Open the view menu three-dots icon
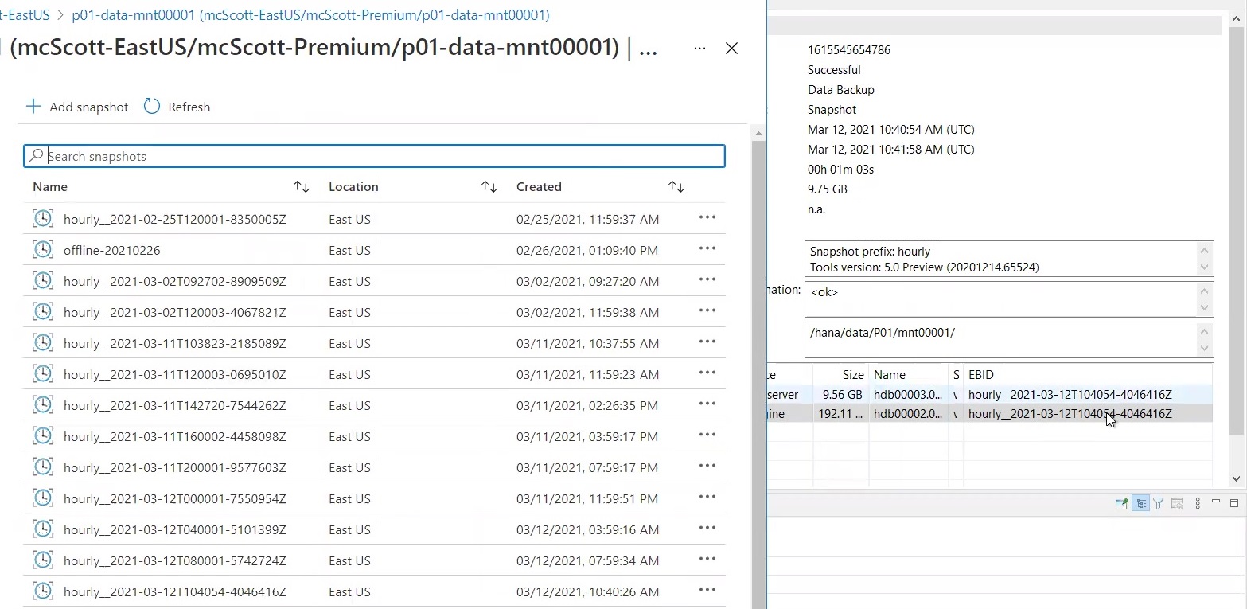The image size is (1247, 609). (x=1197, y=503)
